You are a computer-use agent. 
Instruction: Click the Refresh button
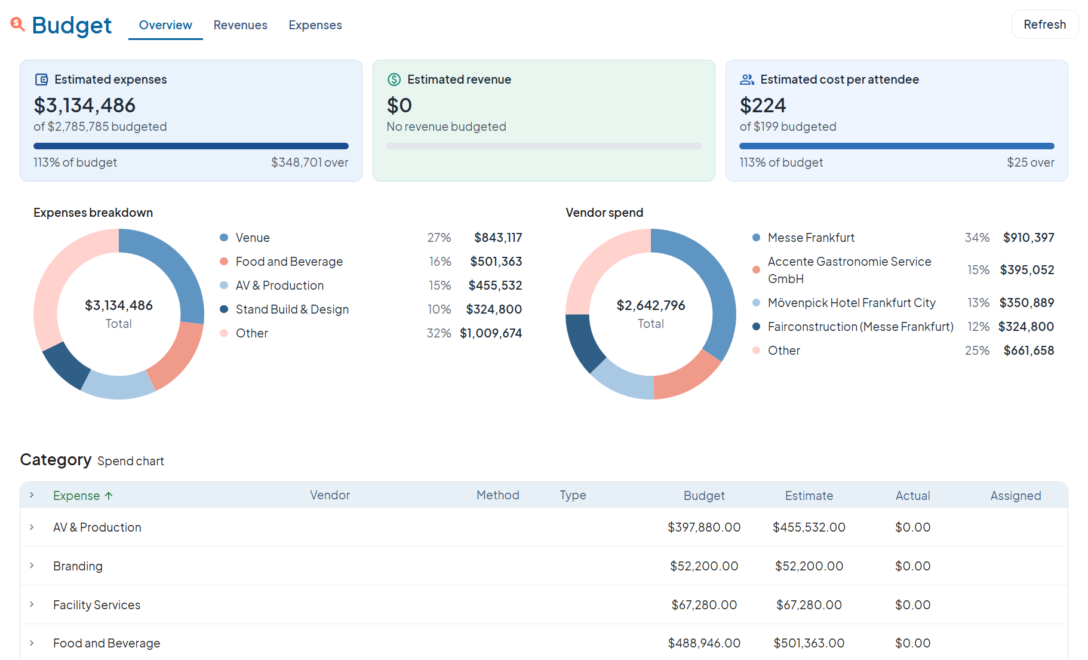click(1044, 24)
